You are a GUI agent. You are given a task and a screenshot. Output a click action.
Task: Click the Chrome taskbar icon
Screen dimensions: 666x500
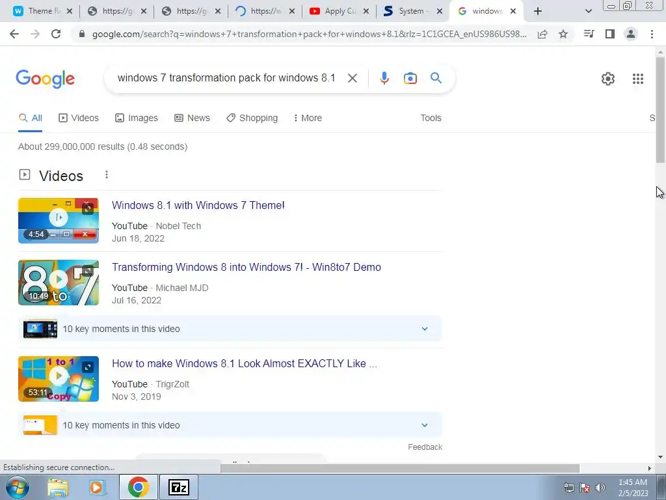tap(139, 487)
